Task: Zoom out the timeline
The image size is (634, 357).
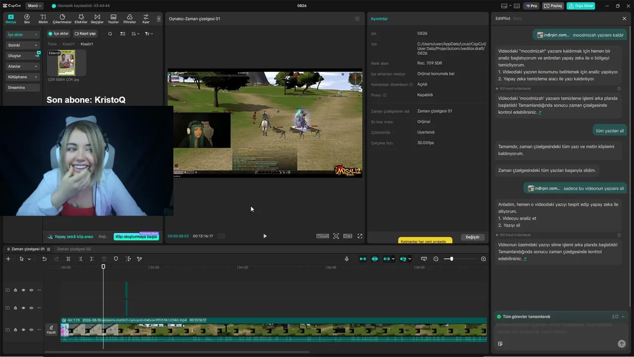Action: point(436,259)
